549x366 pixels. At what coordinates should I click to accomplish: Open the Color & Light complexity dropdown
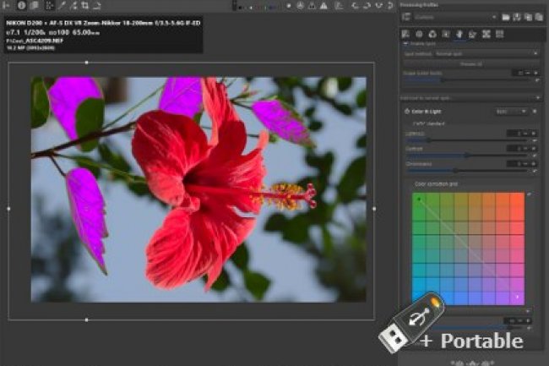(x=511, y=111)
